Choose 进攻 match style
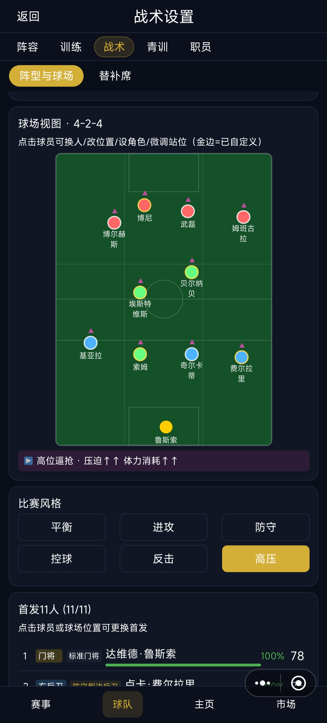Viewport: 327px width, 723px height. pyautogui.click(x=163, y=527)
